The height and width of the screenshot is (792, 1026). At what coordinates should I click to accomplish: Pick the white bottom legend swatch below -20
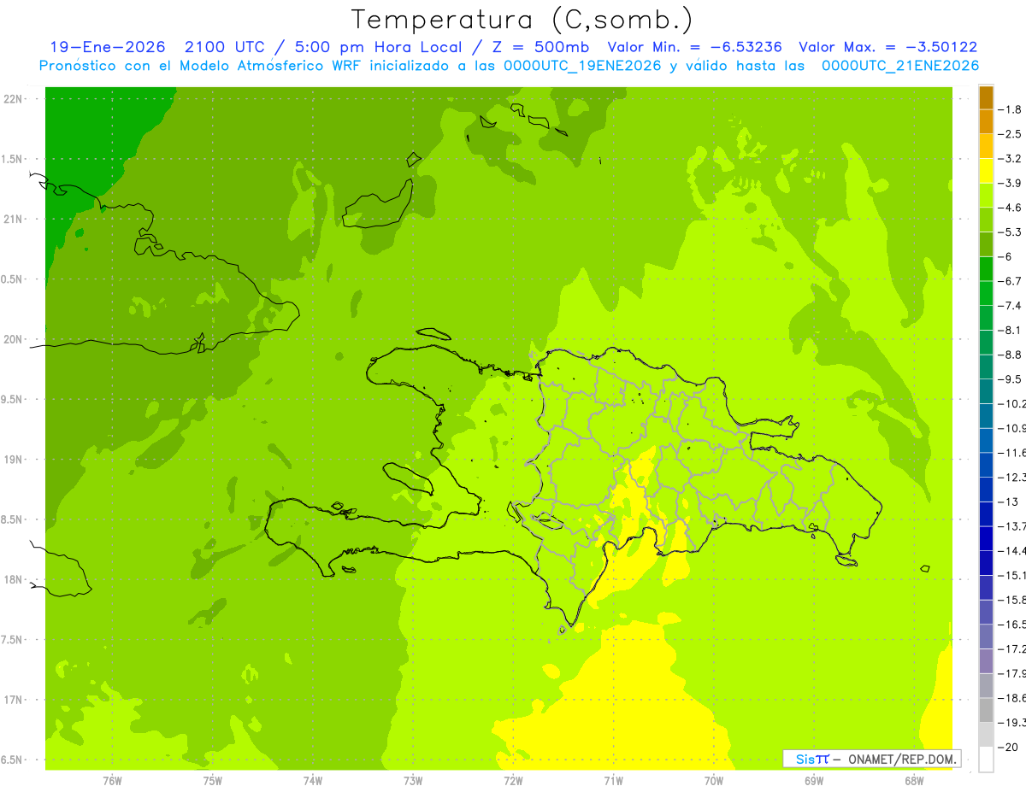point(986,760)
